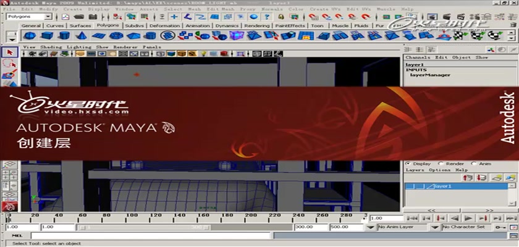Select the Anim layer radio button

point(473,164)
